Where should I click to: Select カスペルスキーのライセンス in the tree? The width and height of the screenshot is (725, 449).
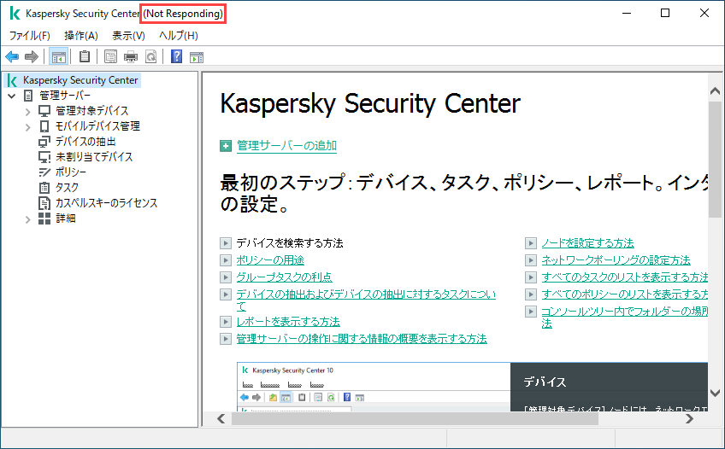tap(106, 203)
